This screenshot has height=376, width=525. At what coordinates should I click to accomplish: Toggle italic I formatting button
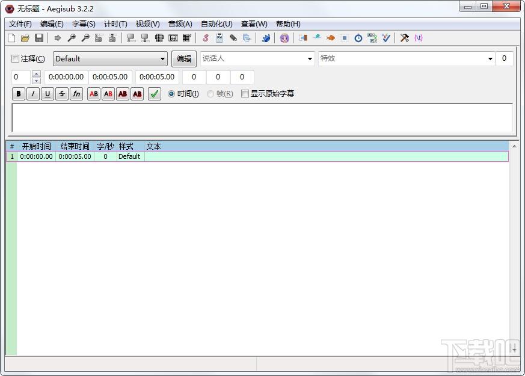[x=33, y=94]
